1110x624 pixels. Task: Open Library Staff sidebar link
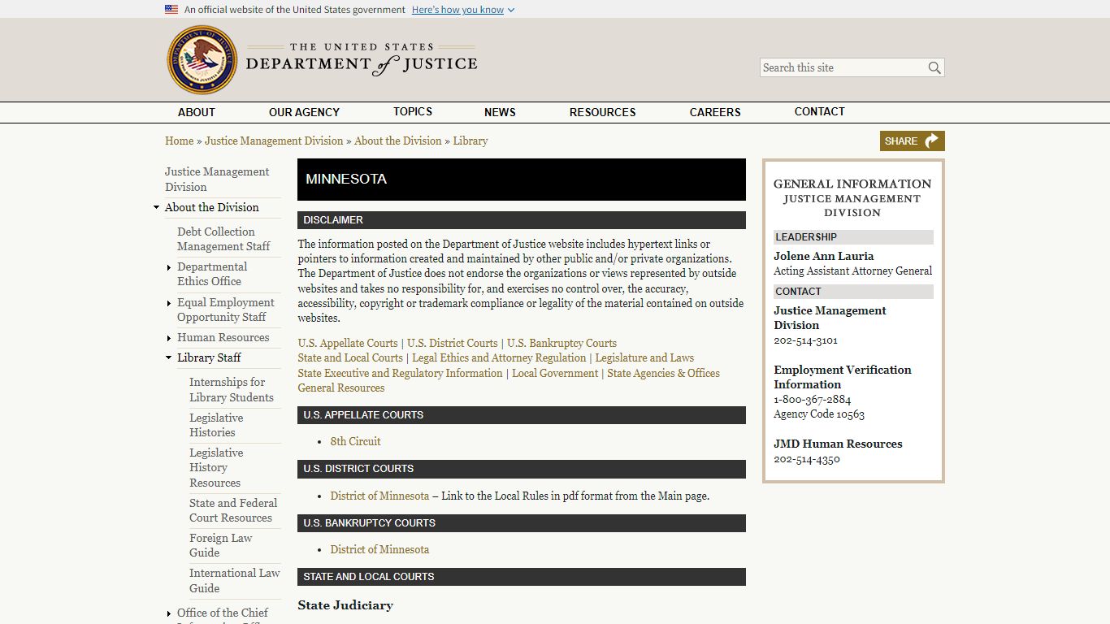[209, 357]
